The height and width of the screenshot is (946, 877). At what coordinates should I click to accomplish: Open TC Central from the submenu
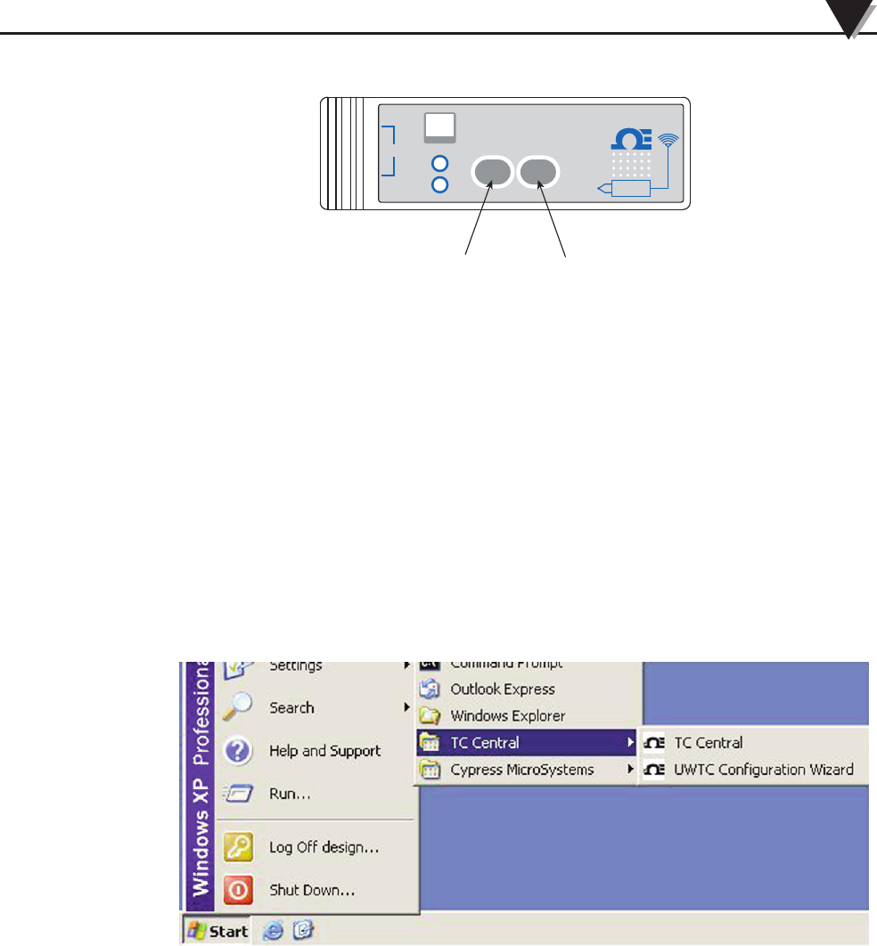pos(752,743)
